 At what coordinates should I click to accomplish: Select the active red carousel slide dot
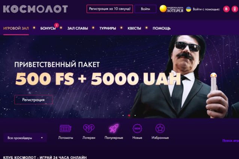(x=129, y=116)
